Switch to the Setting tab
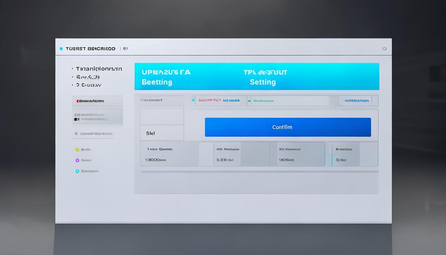 click(x=262, y=82)
